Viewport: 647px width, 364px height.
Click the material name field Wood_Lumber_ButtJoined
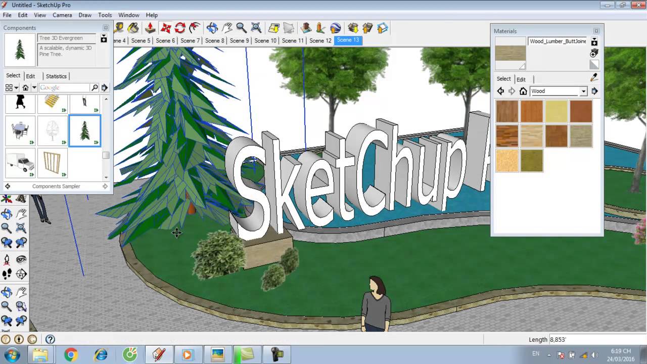[x=558, y=41]
